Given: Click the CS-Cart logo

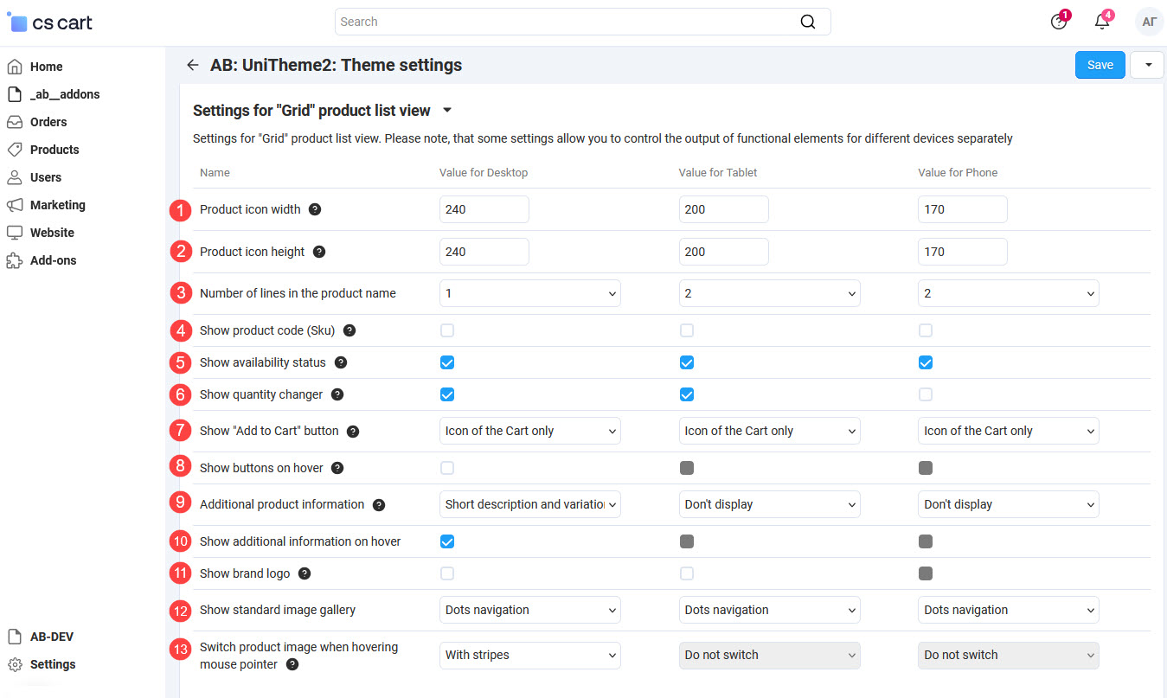Looking at the screenshot, I should click(49, 22).
